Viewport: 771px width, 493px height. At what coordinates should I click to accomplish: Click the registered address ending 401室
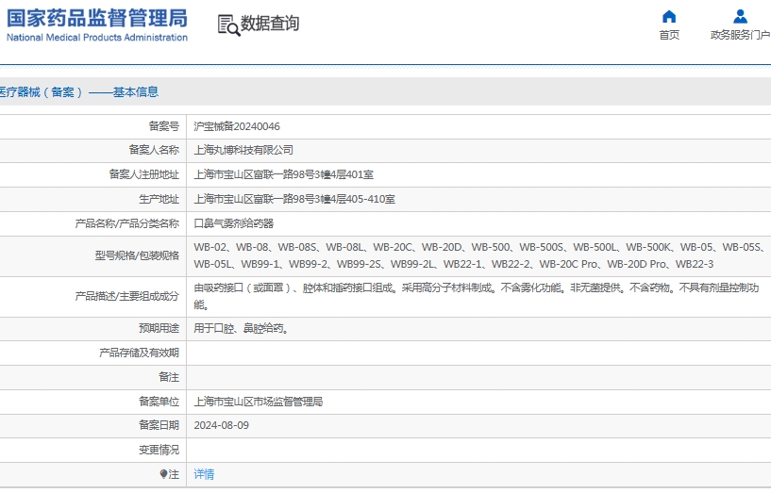pyautogui.click(x=284, y=174)
